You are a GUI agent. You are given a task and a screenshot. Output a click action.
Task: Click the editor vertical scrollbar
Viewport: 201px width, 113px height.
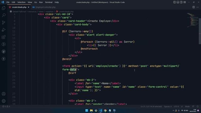point(200,31)
